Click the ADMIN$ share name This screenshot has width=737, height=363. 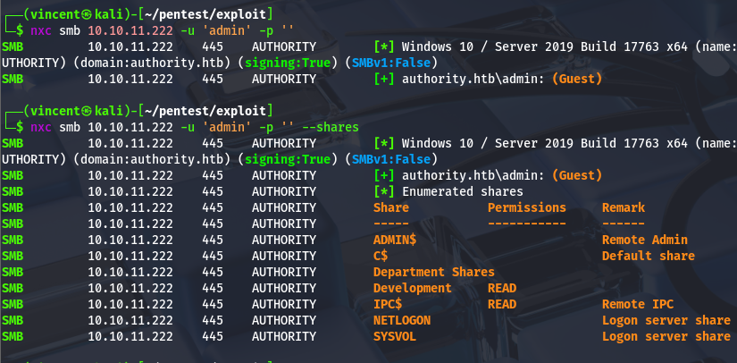point(395,240)
